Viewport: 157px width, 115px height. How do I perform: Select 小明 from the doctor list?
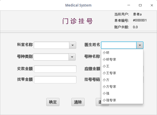(106, 53)
